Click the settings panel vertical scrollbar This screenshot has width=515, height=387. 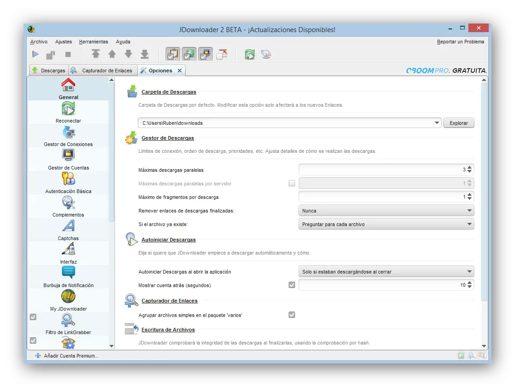pyautogui.click(x=484, y=192)
